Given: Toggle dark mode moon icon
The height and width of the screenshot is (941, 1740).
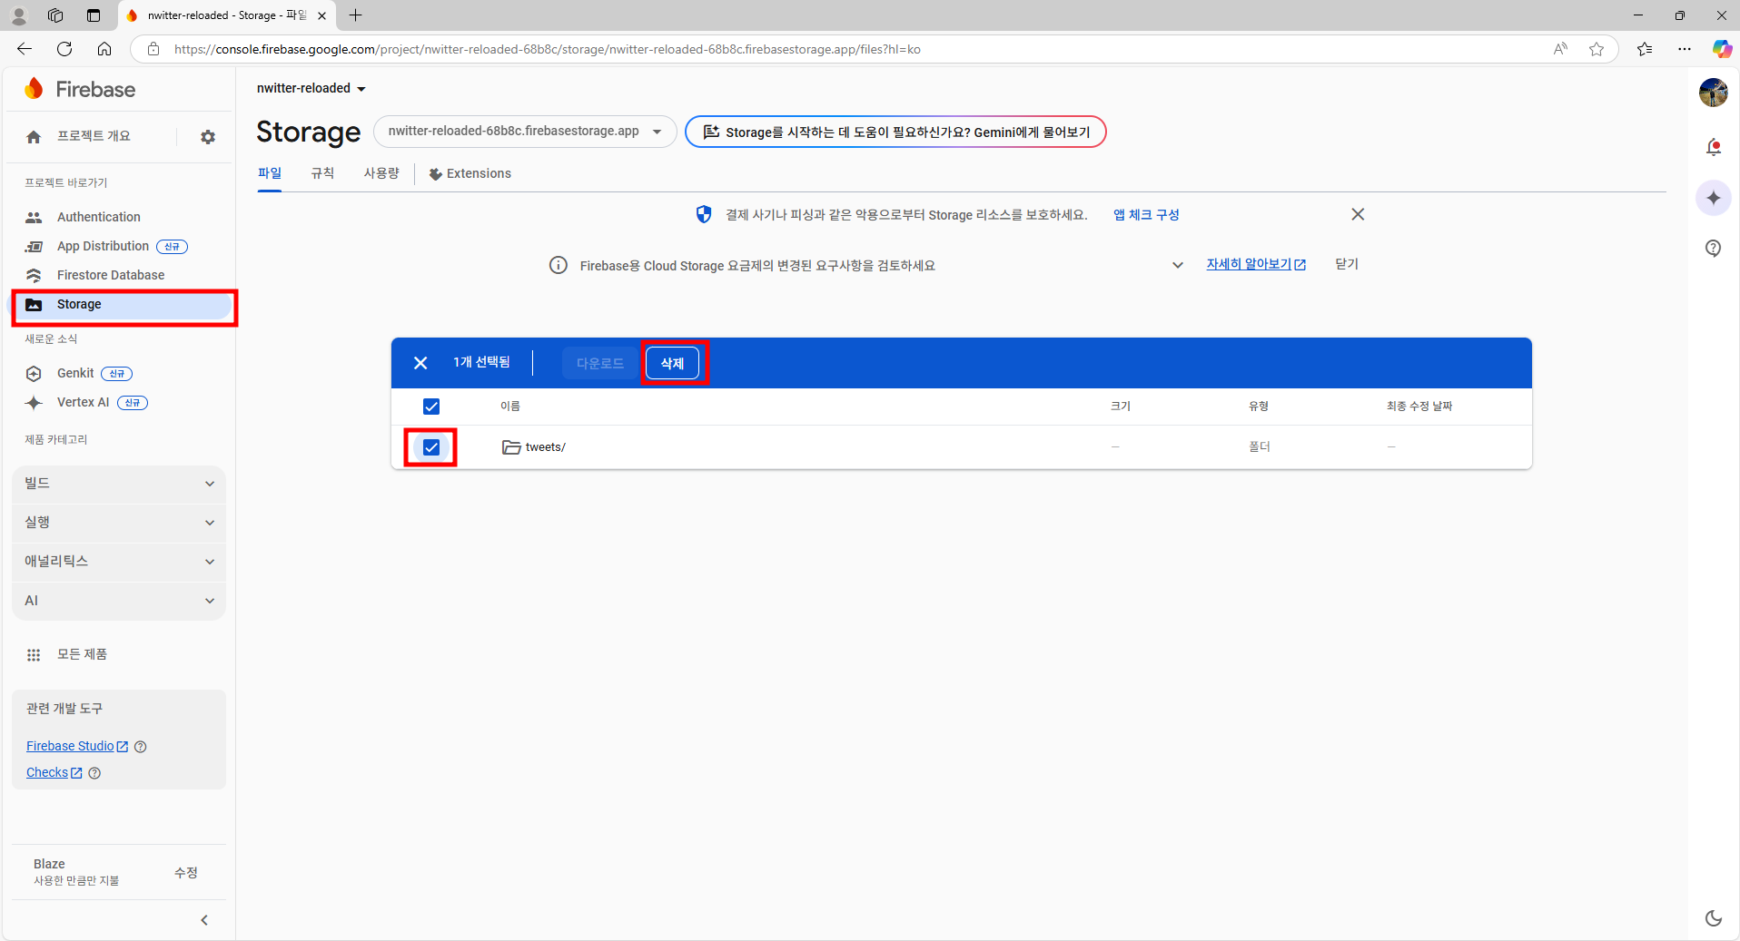Looking at the screenshot, I should click(x=1714, y=918).
